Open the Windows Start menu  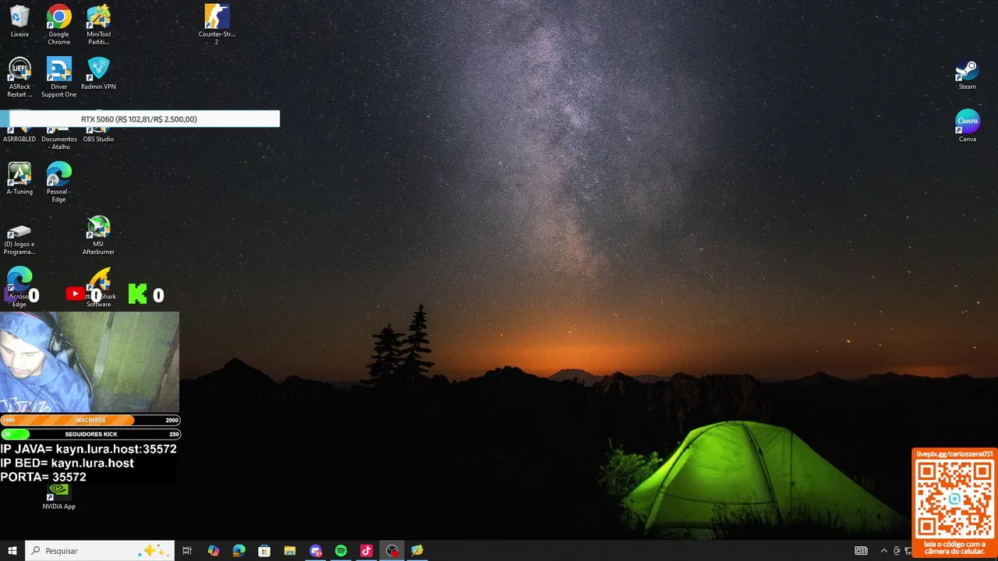click(12, 551)
